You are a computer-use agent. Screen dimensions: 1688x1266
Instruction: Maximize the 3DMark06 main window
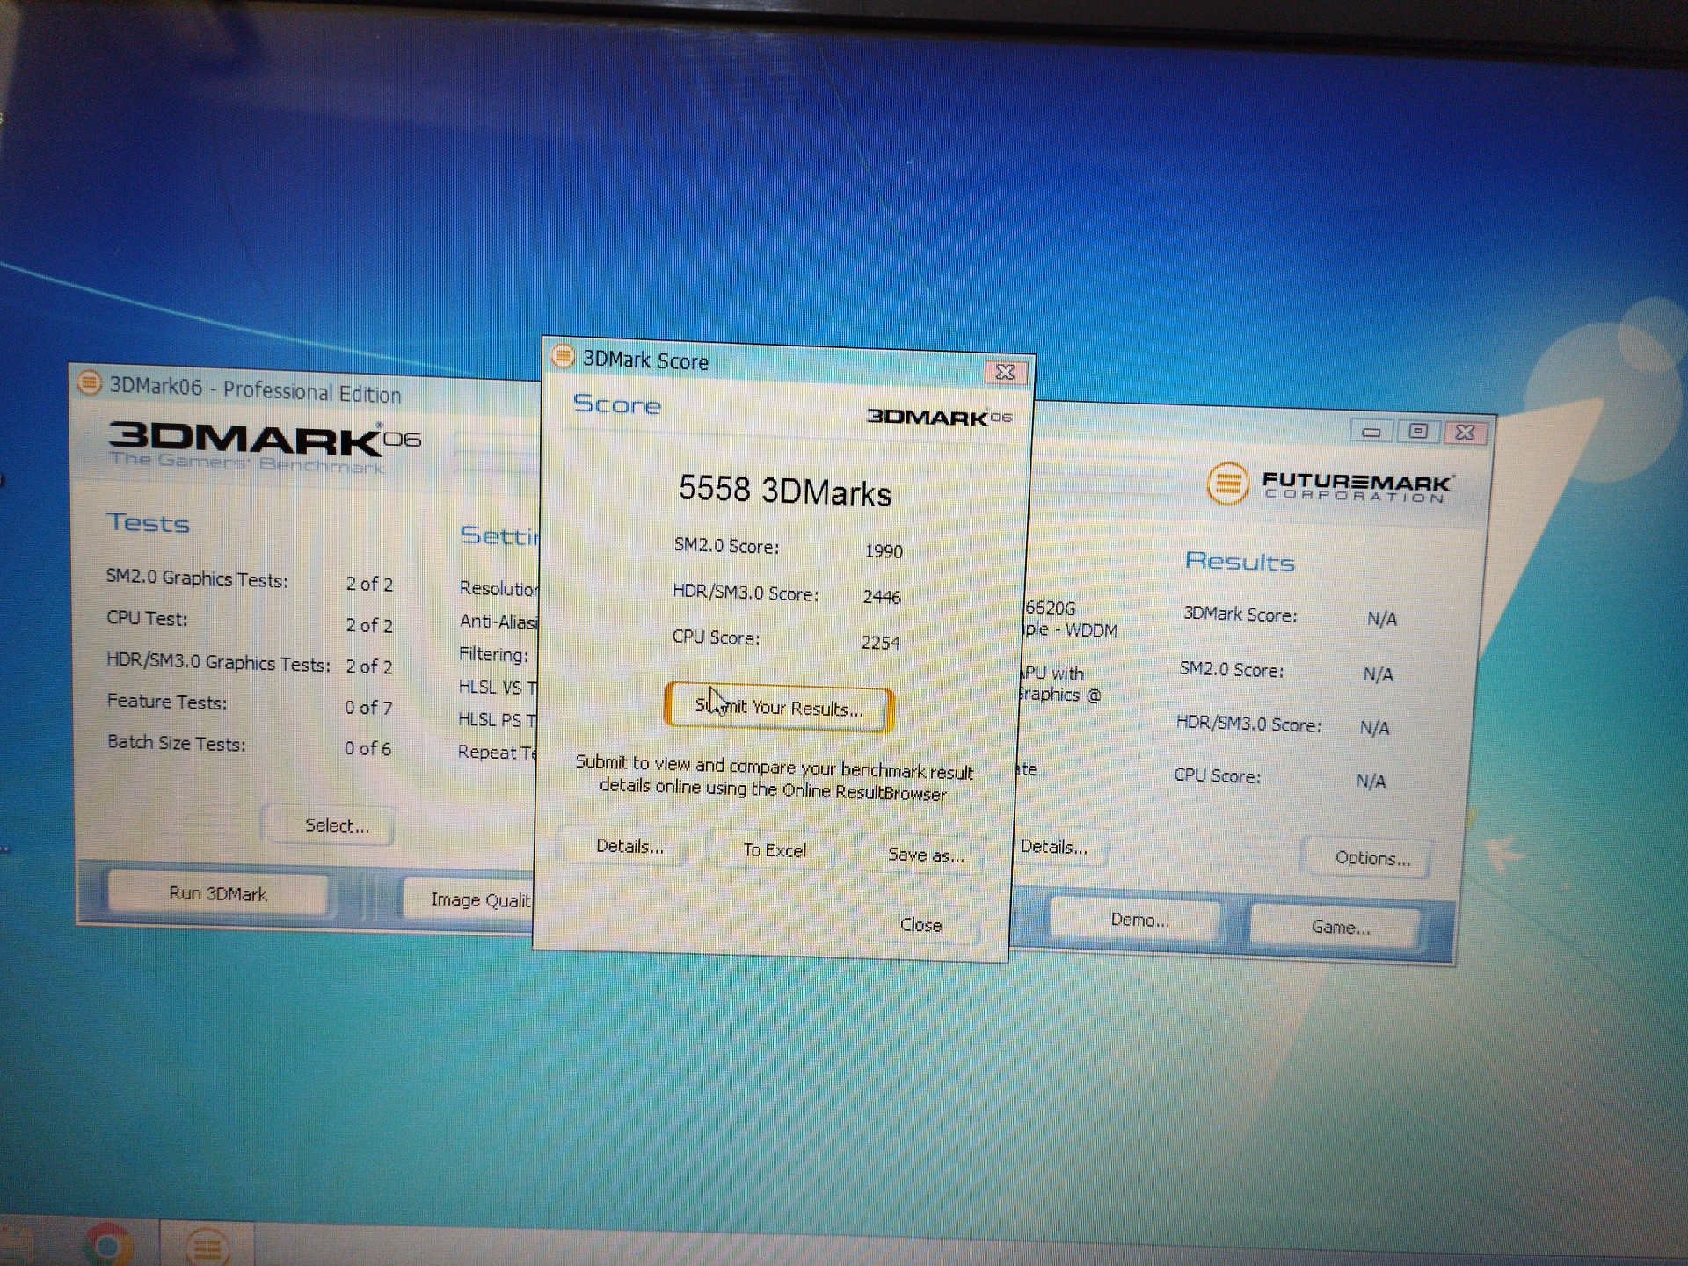point(1417,431)
